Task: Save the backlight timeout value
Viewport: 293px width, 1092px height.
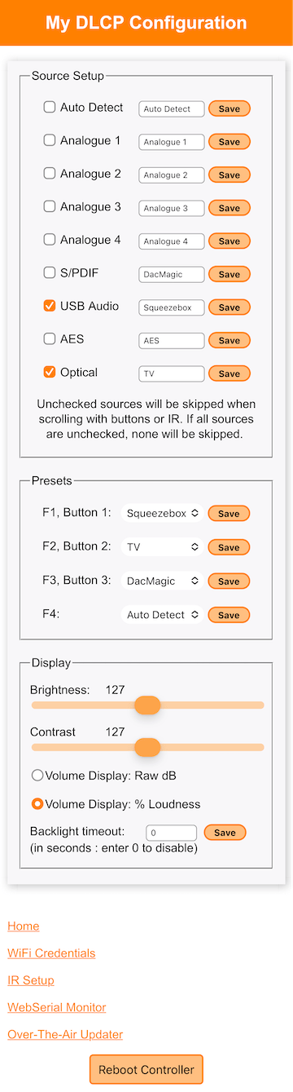Action: click(225, 833)
